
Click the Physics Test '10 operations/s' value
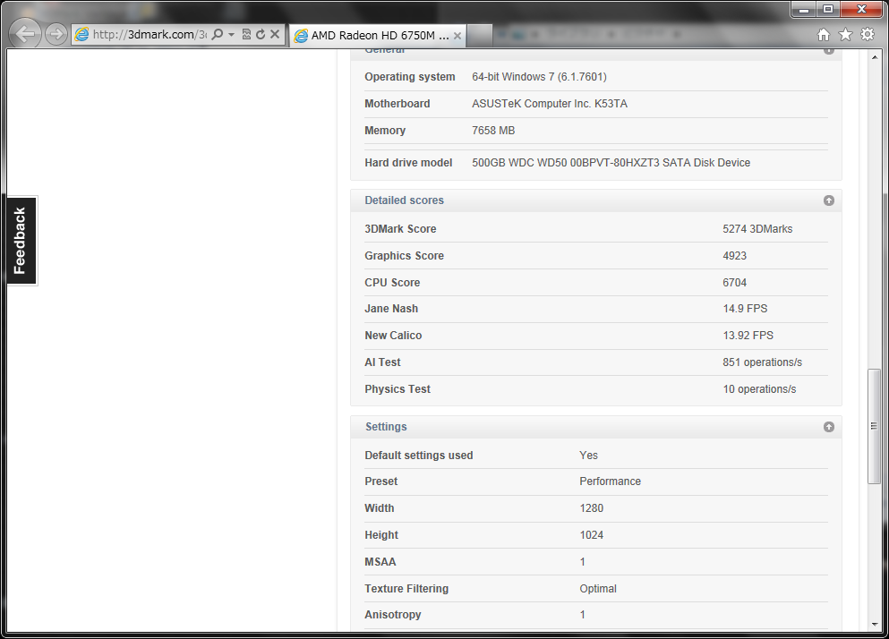click(759, 389)
